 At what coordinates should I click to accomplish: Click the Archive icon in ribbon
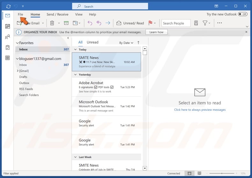66,23
